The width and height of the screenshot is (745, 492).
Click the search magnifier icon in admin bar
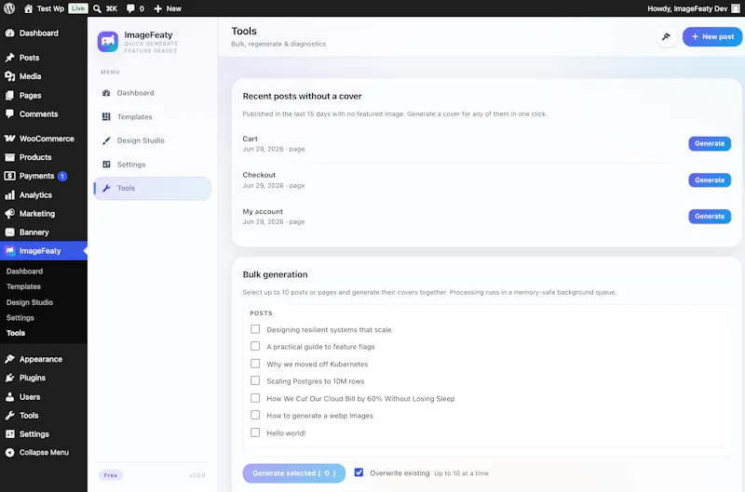coord(97,8)
